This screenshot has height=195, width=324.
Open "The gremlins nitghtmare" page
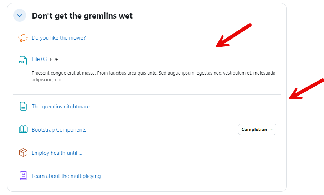point(61,107)
